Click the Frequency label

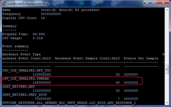(x=11, y=14)
